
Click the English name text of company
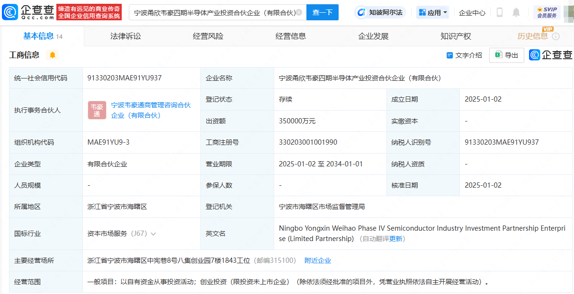click(x=422, y=233)
